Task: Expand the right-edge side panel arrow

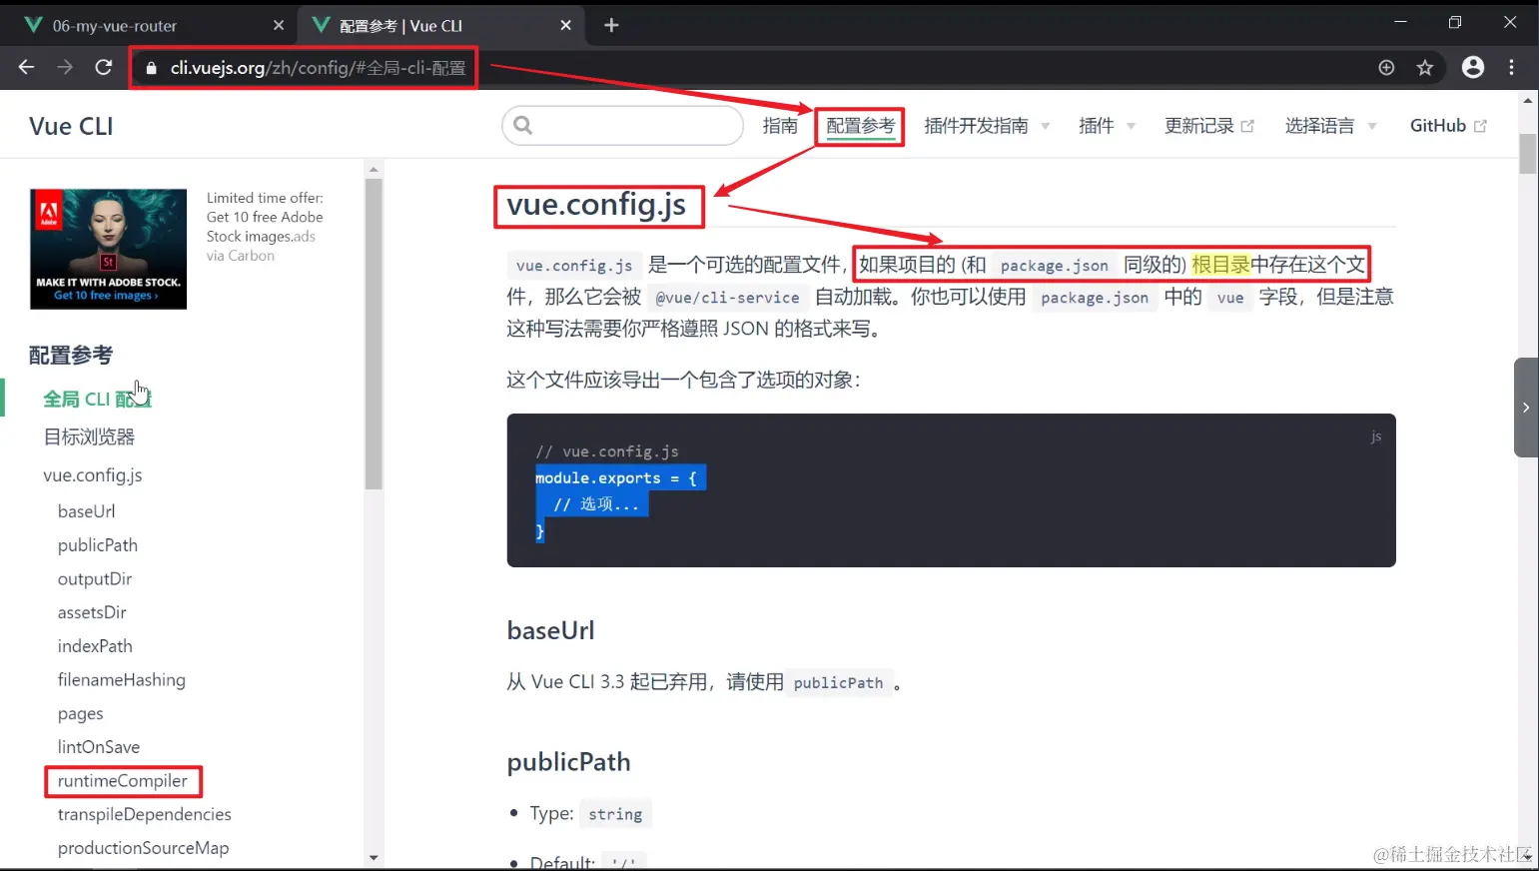Action: click(1526, 408)
